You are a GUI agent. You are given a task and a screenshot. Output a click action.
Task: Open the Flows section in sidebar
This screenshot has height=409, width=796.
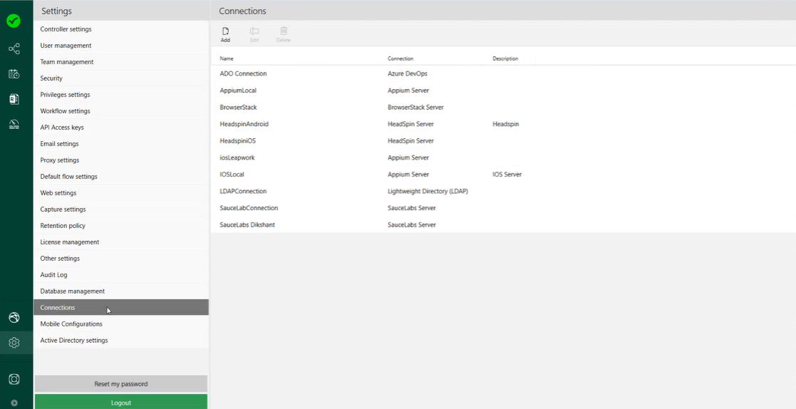coord(14,49)
